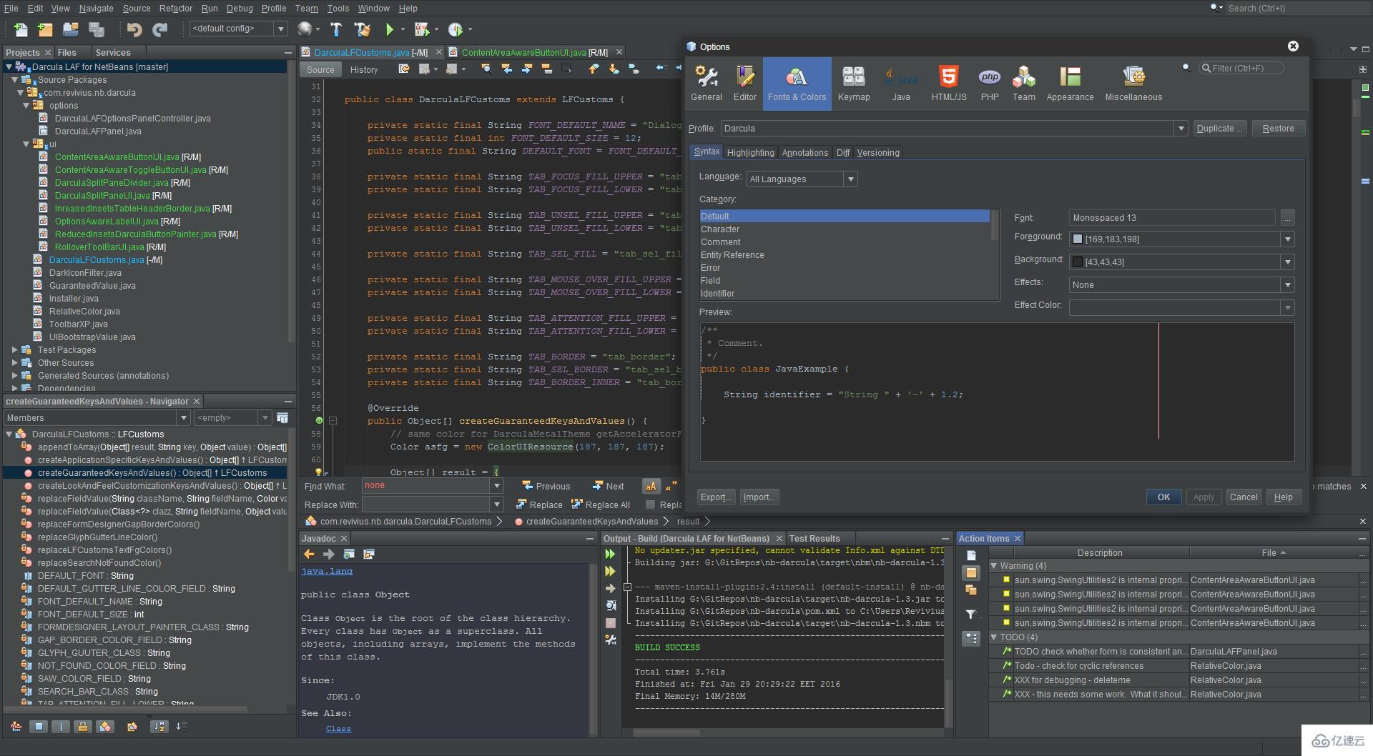Click the Find Selection magnifier in editor toolbar
Screen dimensions: 1373x756
[486, 69]
